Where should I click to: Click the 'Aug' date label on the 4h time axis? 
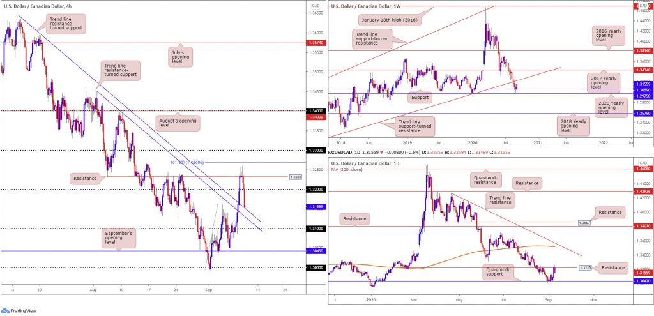tap(94, 289)
